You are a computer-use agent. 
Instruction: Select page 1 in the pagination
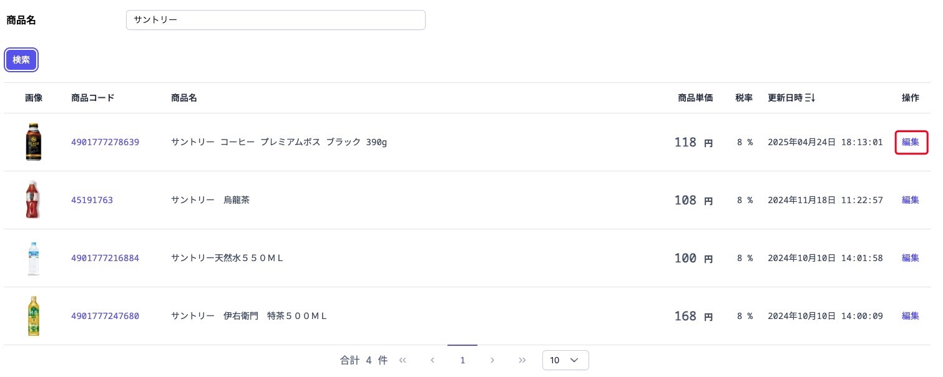coord(462,360)
